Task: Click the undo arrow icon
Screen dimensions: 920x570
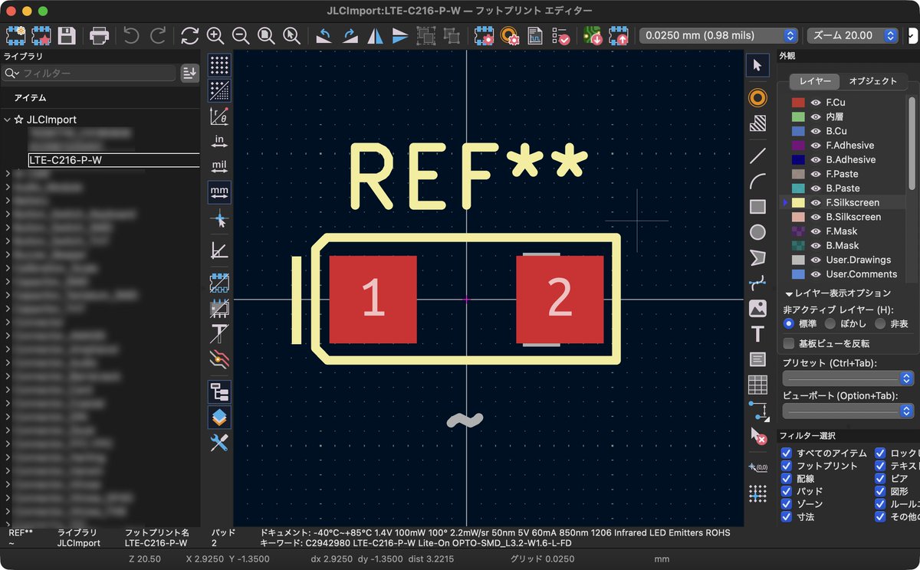Action: coord(131,35)
